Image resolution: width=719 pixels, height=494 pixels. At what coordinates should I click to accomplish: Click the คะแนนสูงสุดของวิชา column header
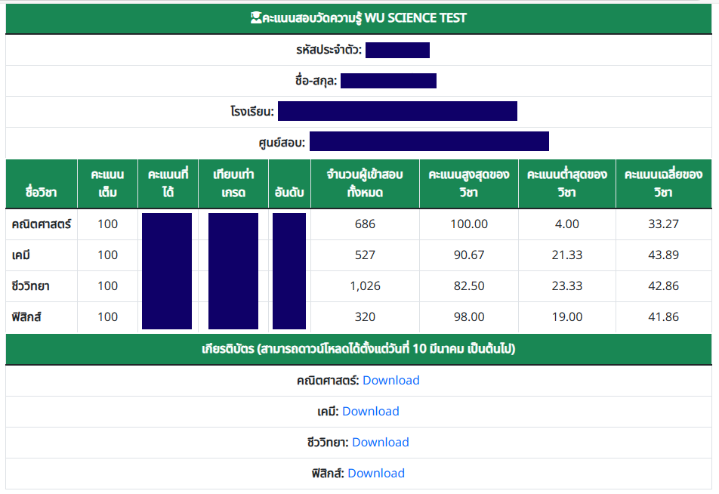(468, 184)
